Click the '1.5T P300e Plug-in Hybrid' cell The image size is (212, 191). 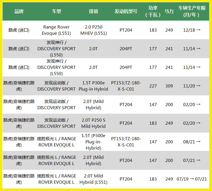click(x=94, y=86)
